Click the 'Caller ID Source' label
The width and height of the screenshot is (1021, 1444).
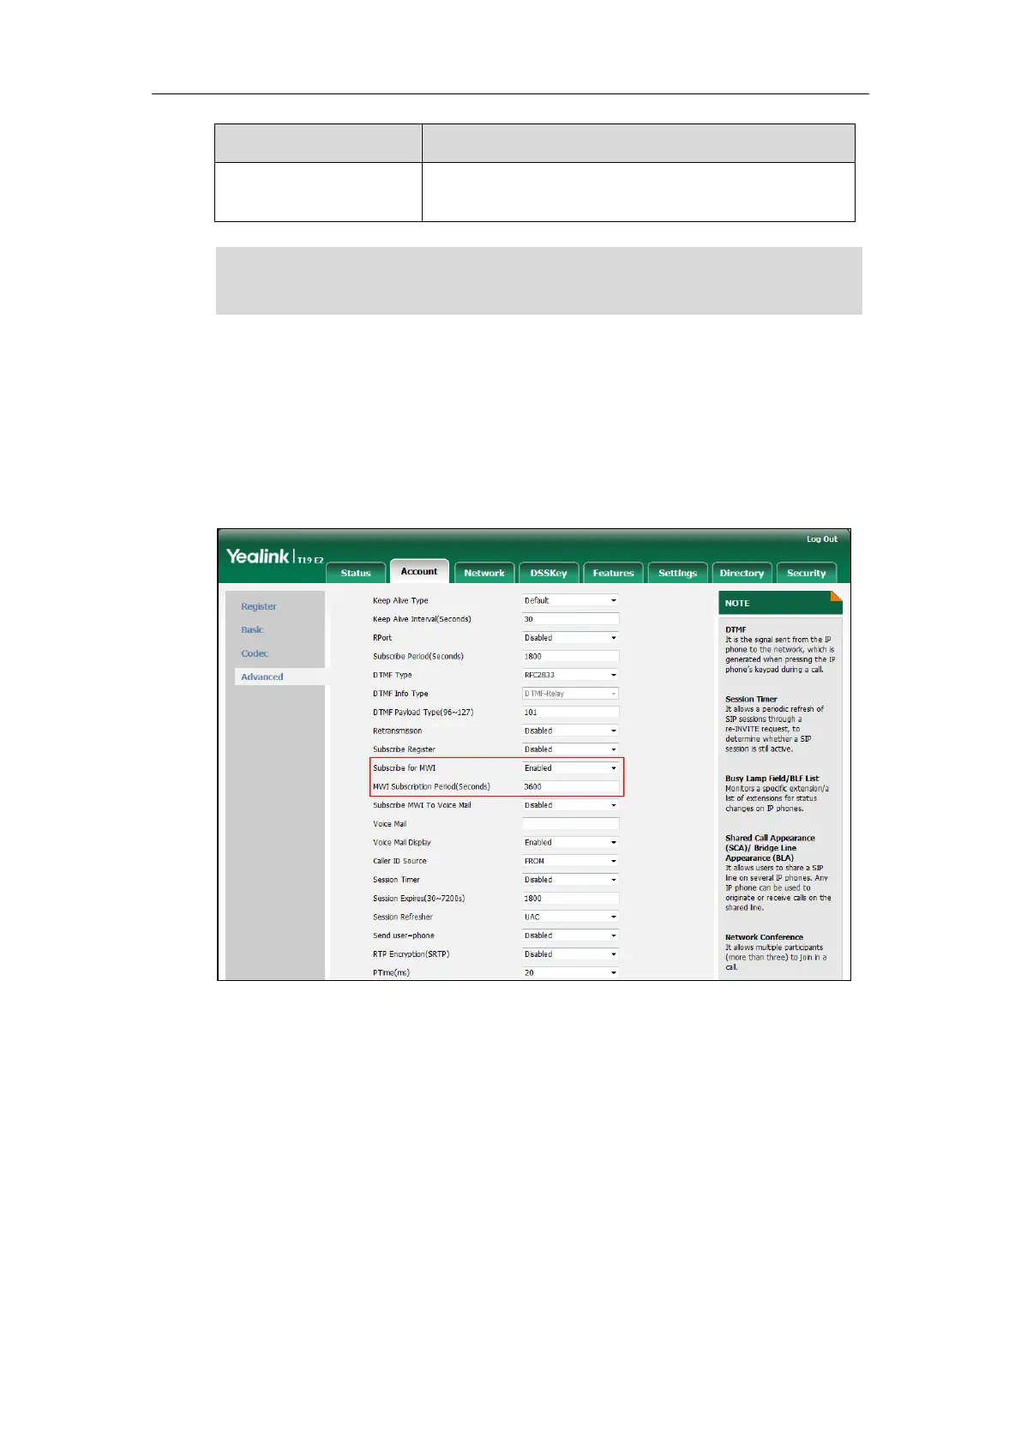399,861
